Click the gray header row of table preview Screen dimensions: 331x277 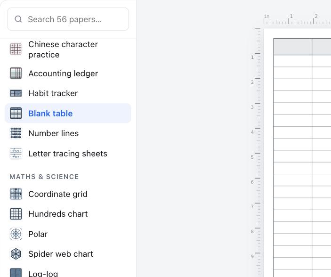point(302,47)
